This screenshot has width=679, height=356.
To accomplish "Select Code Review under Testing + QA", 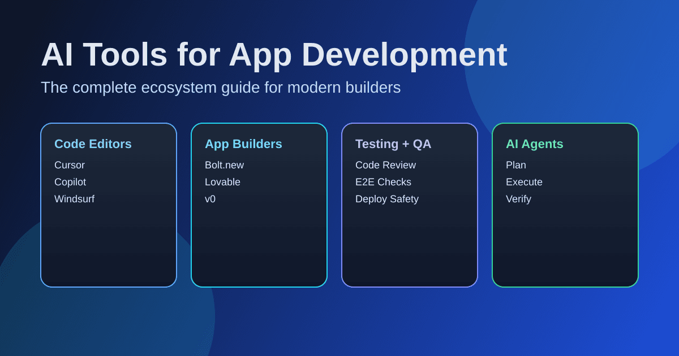I will tap(385, 165).
